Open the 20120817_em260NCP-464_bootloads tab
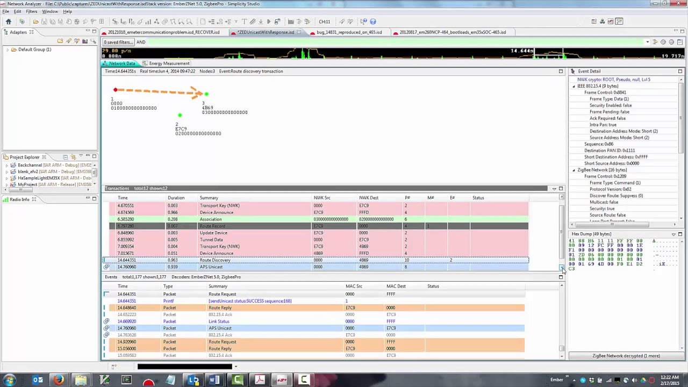The image size is (688, 387). coord(450,32)
